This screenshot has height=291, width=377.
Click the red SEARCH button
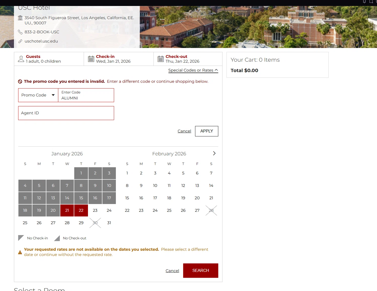(201, 270)
